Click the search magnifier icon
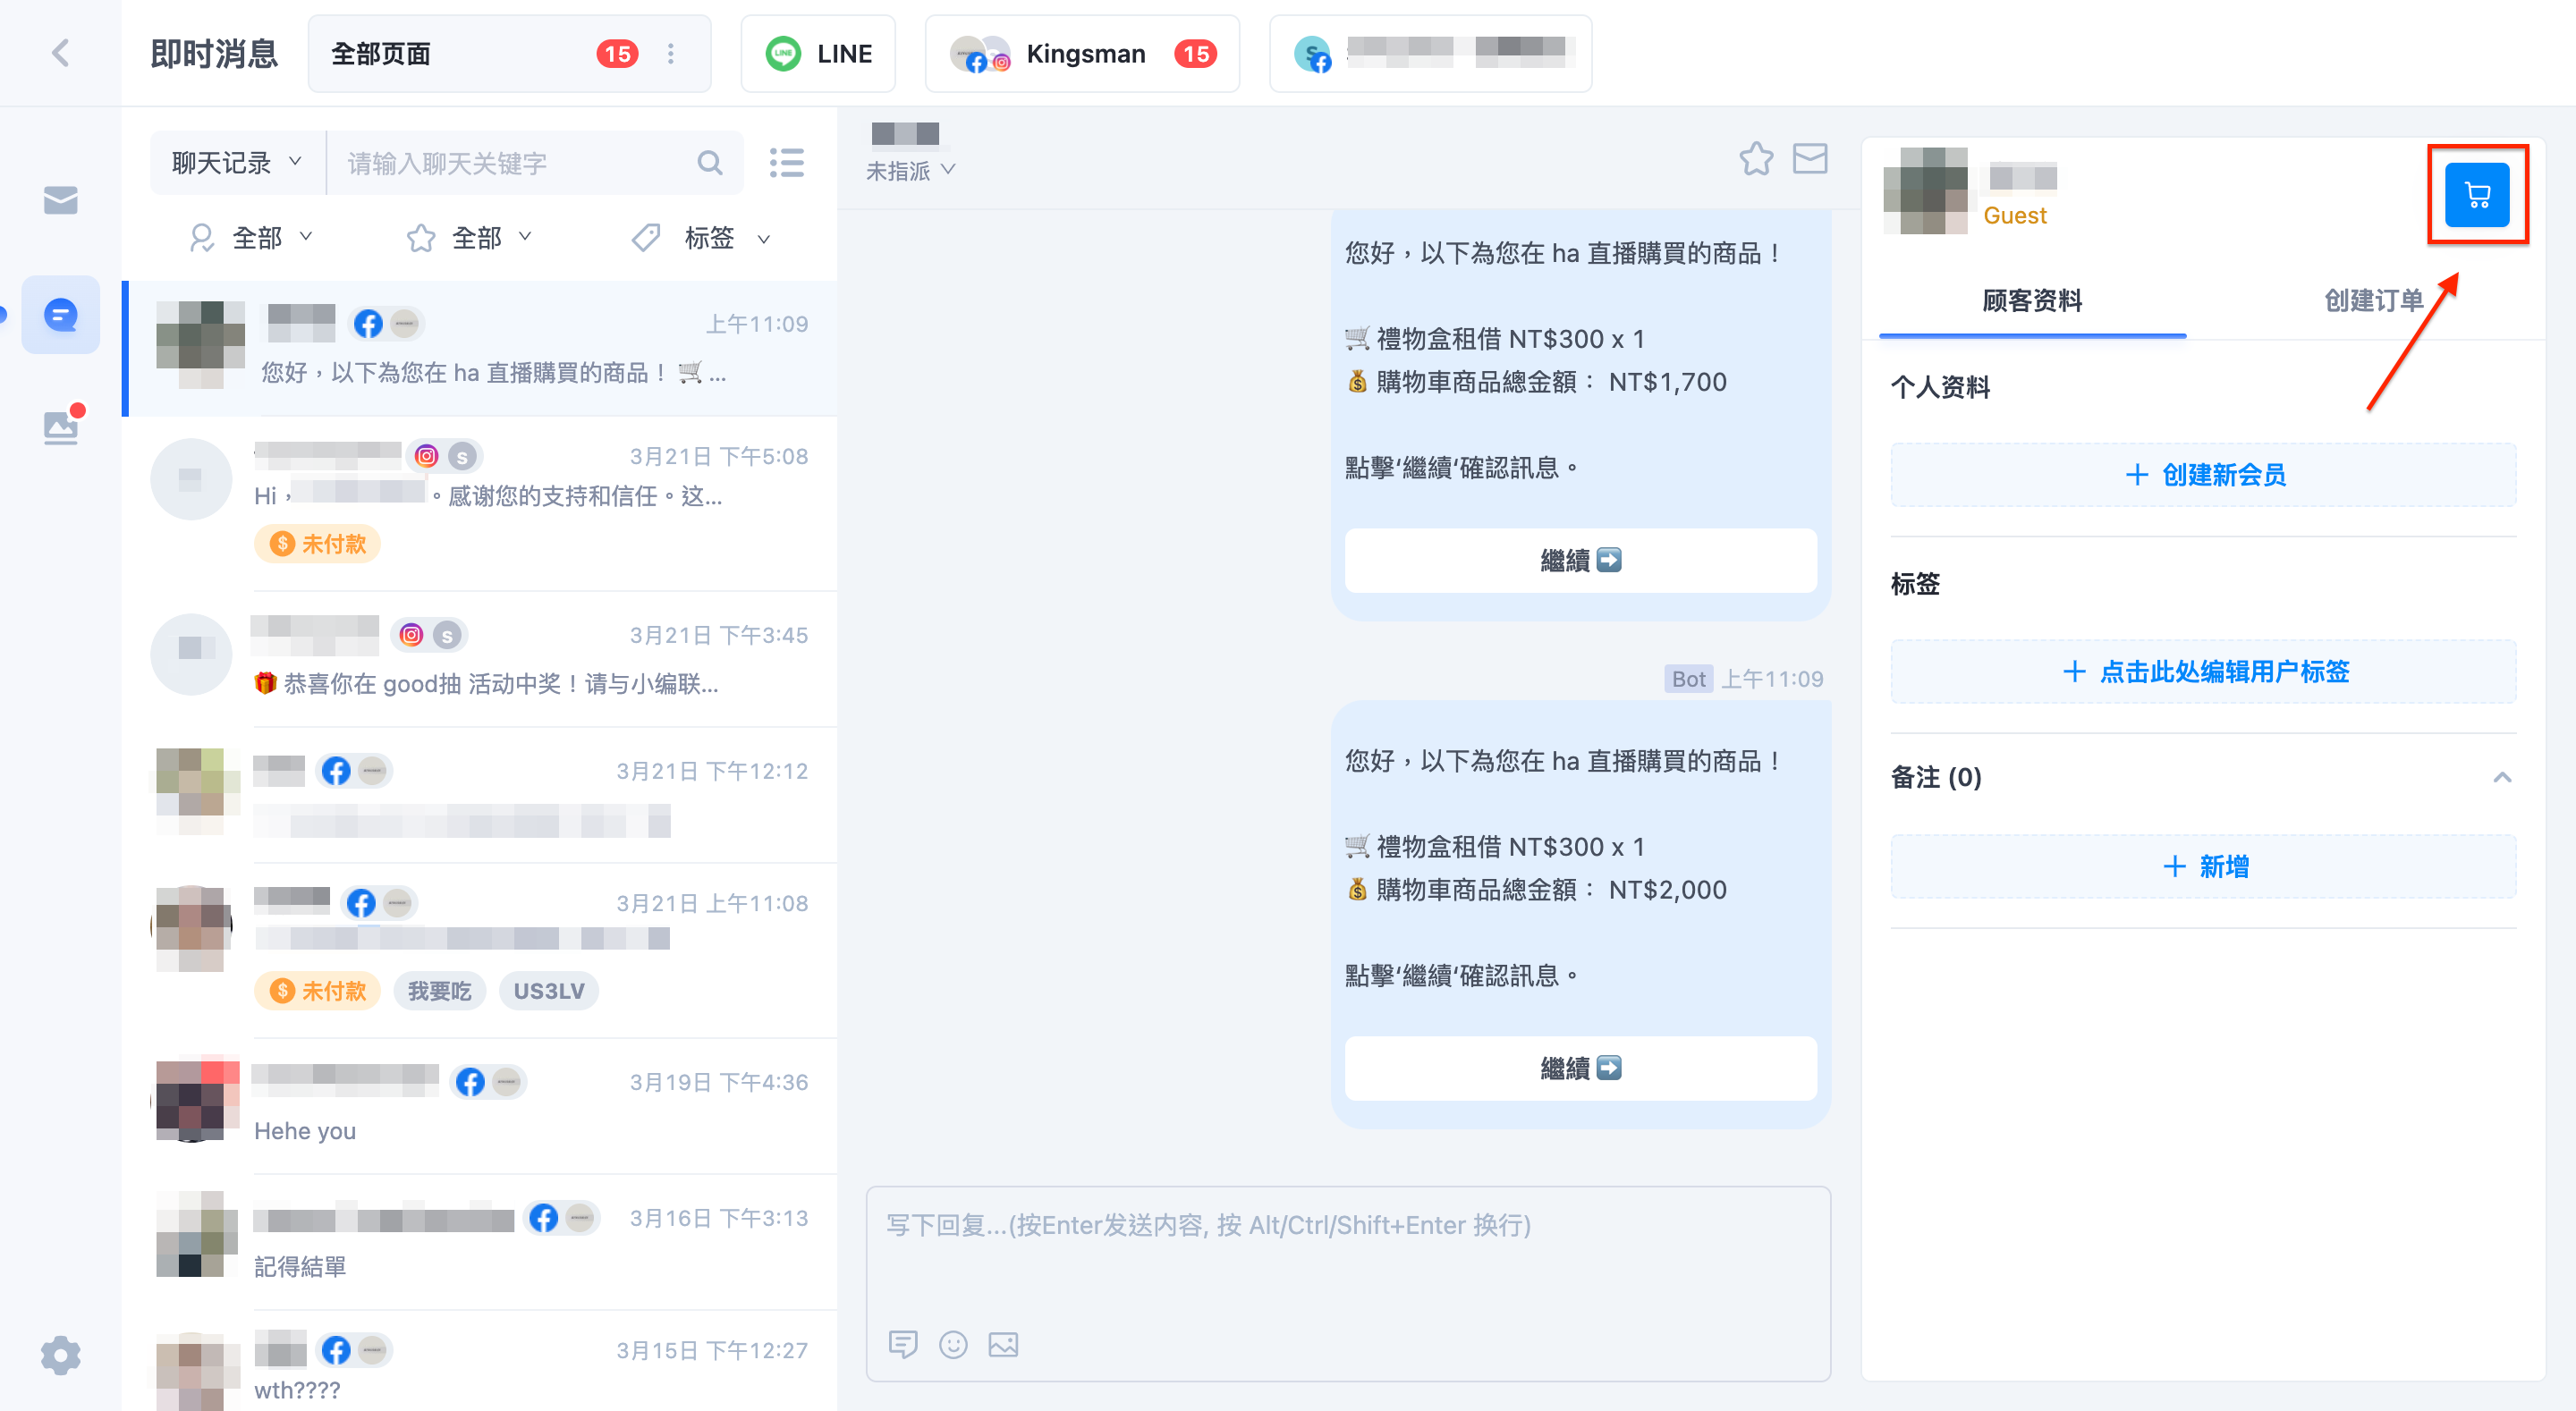 (710, 163)
